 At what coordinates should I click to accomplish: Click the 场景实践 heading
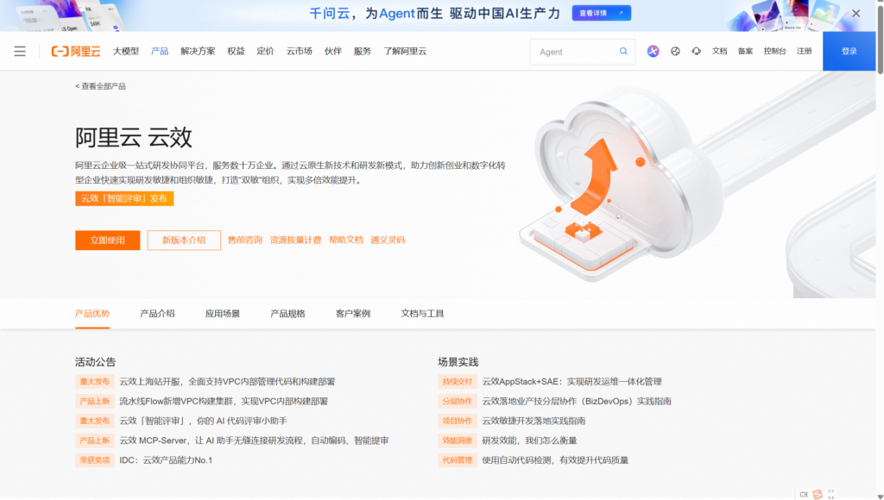pyautogui.click(x=458, y=362)
